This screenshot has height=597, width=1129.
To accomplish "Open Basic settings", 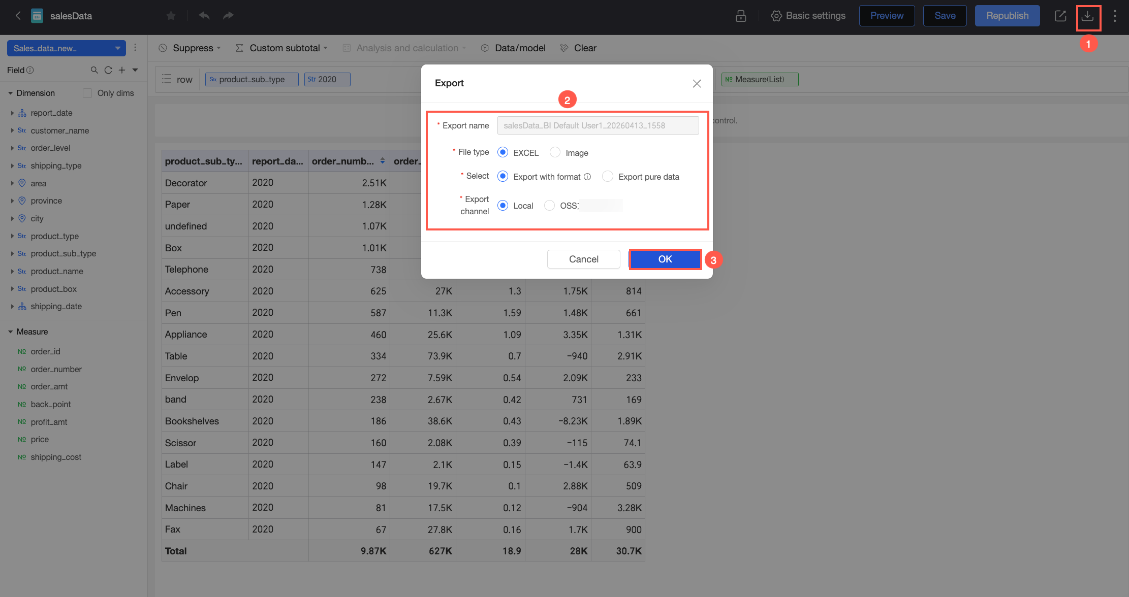I will 808,16.
